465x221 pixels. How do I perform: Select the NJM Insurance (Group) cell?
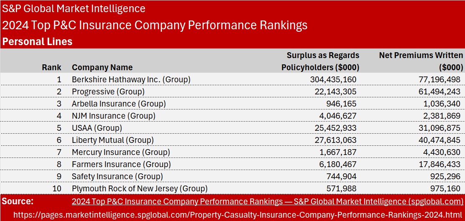(x=114, y=116)
